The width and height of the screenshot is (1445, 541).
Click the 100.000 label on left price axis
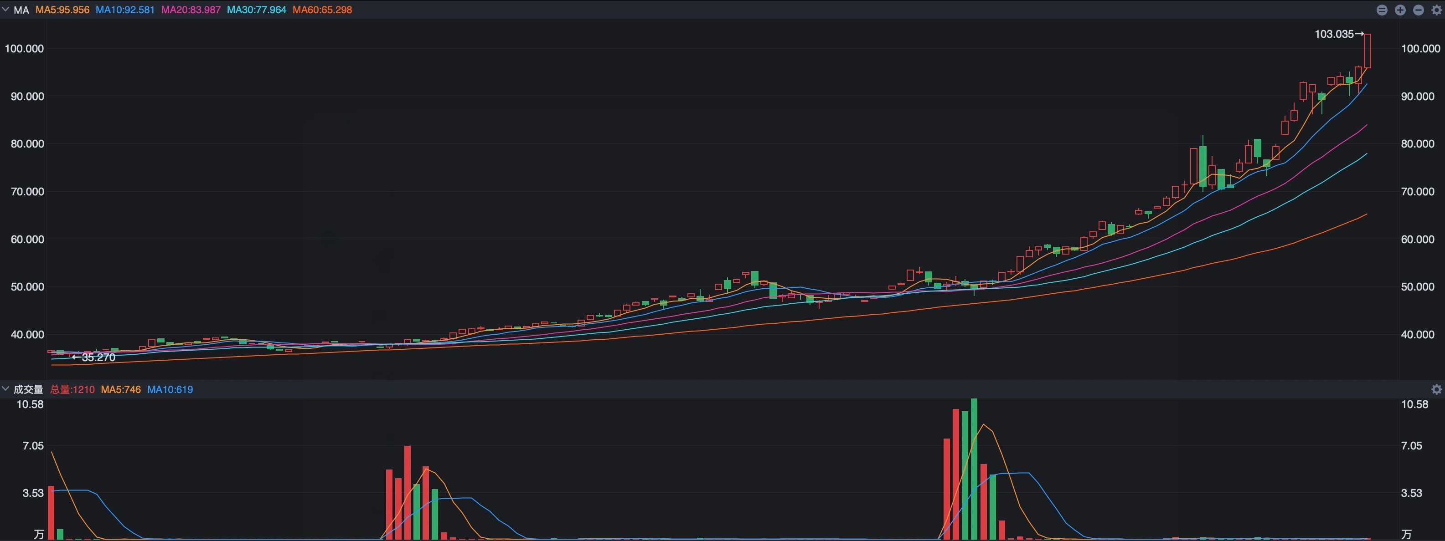coord(24,49)
